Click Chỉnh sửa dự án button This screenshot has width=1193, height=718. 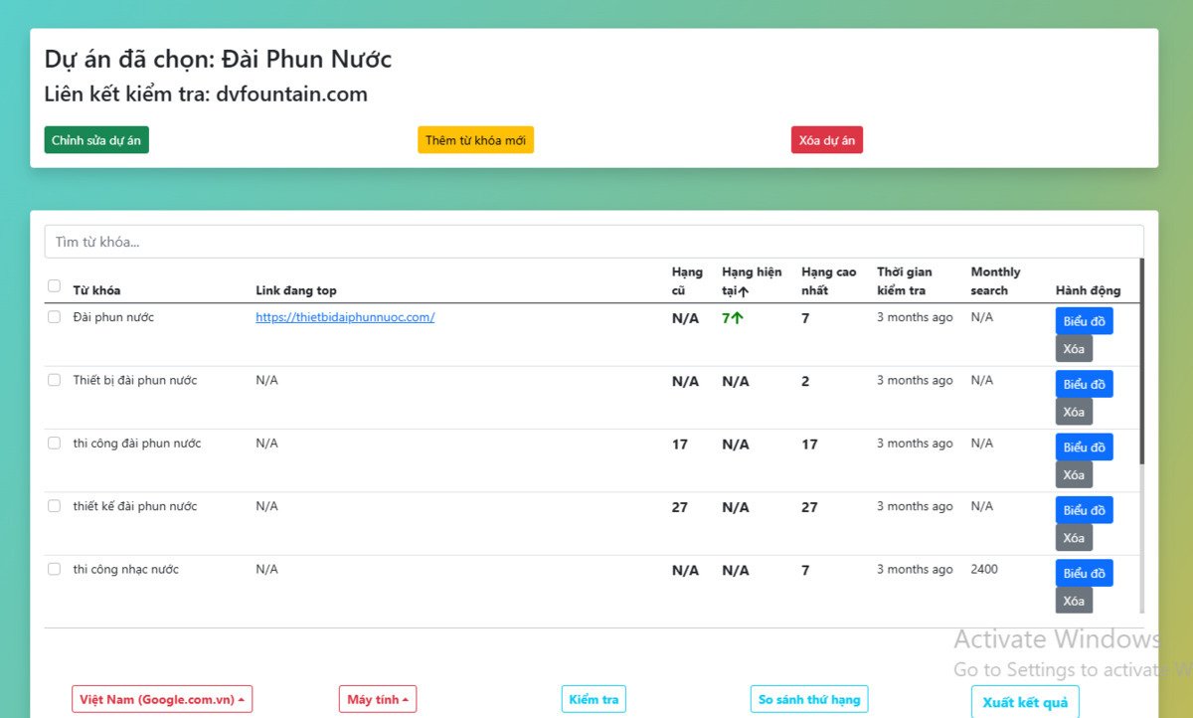click(96, 140)
